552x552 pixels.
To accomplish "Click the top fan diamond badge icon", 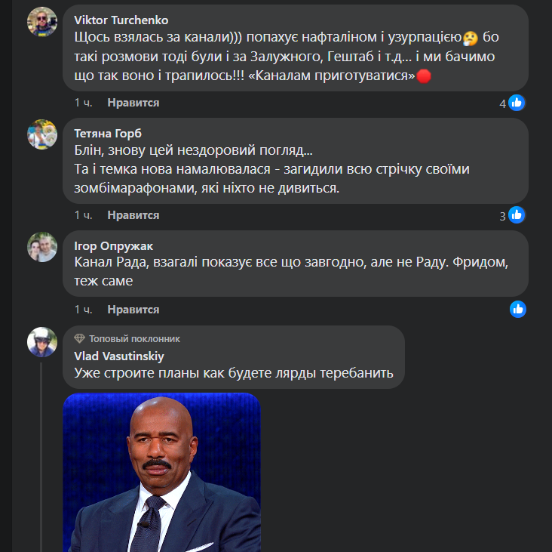I will (x=79, y=338).
